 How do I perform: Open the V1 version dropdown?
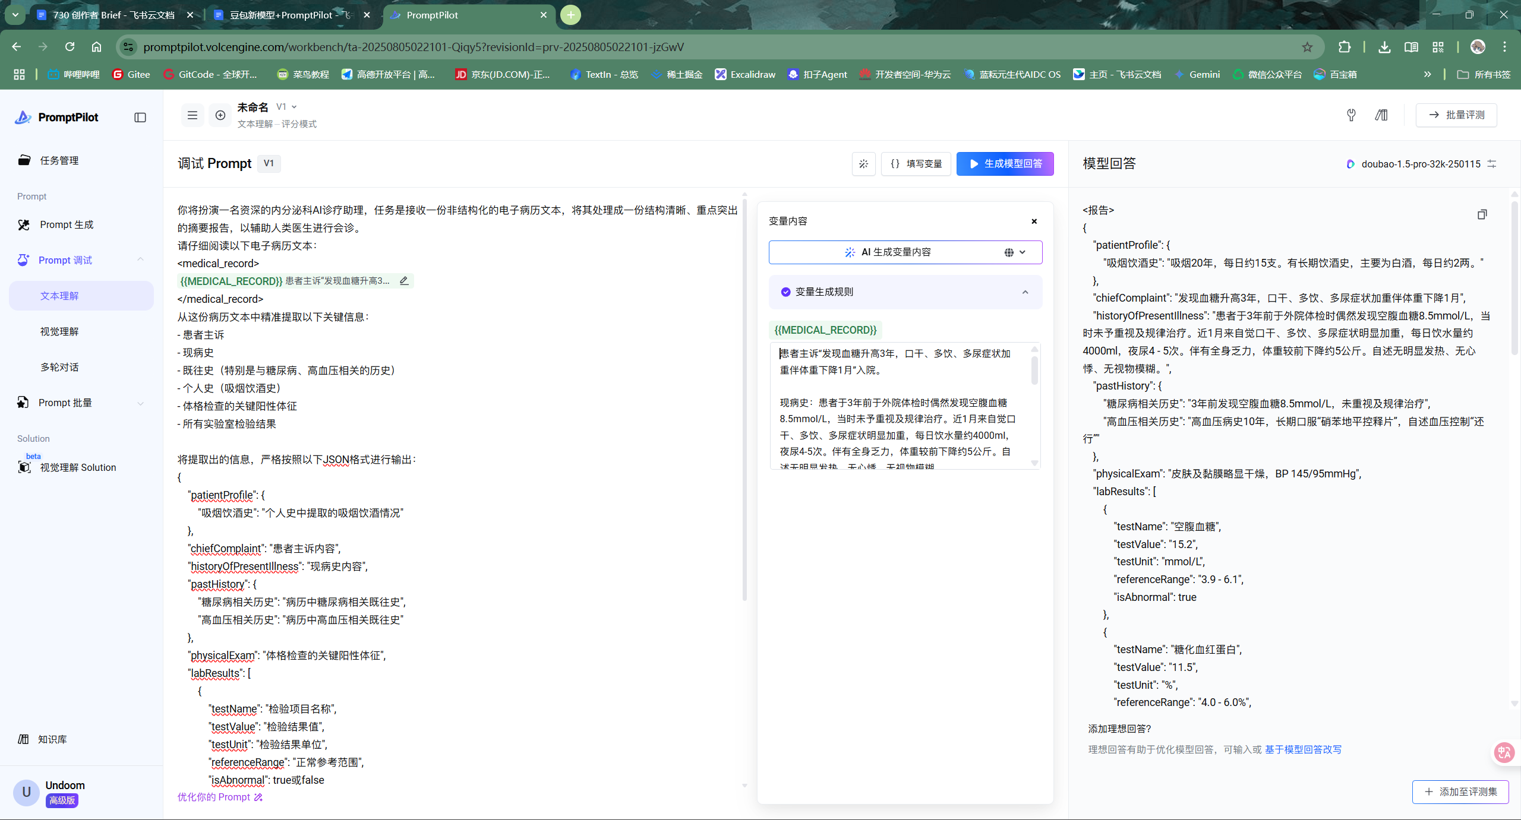click(287, 107)
